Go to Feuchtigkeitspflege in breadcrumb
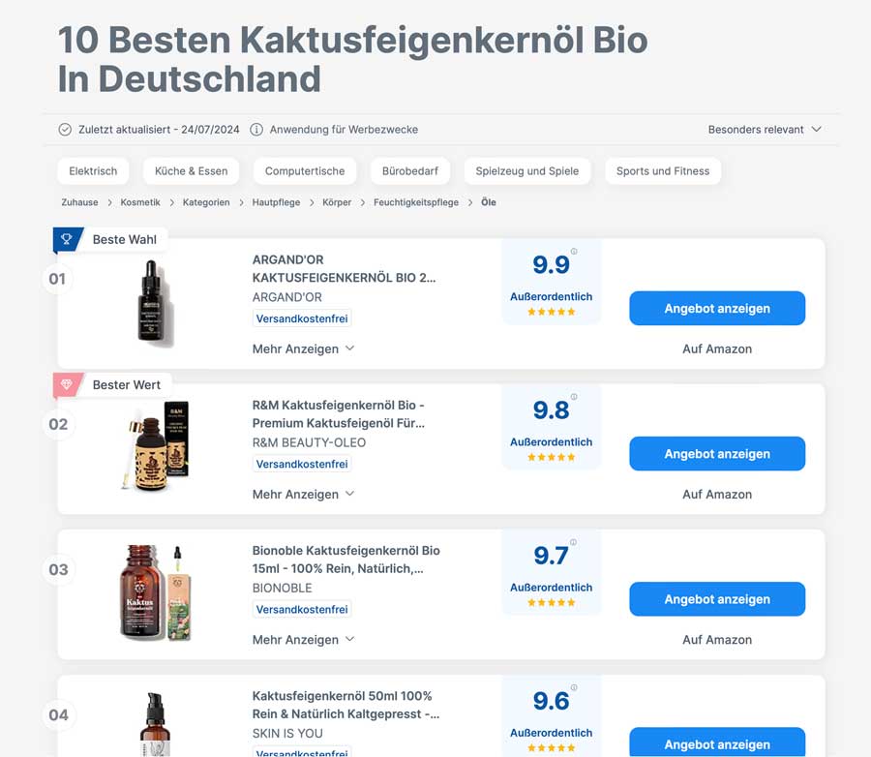871x757 pixels. click(x=416, y=202)
